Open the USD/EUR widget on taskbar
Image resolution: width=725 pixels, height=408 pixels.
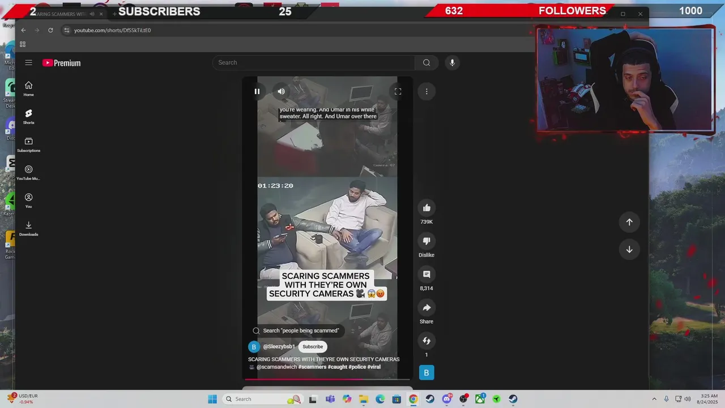(23, 399)
